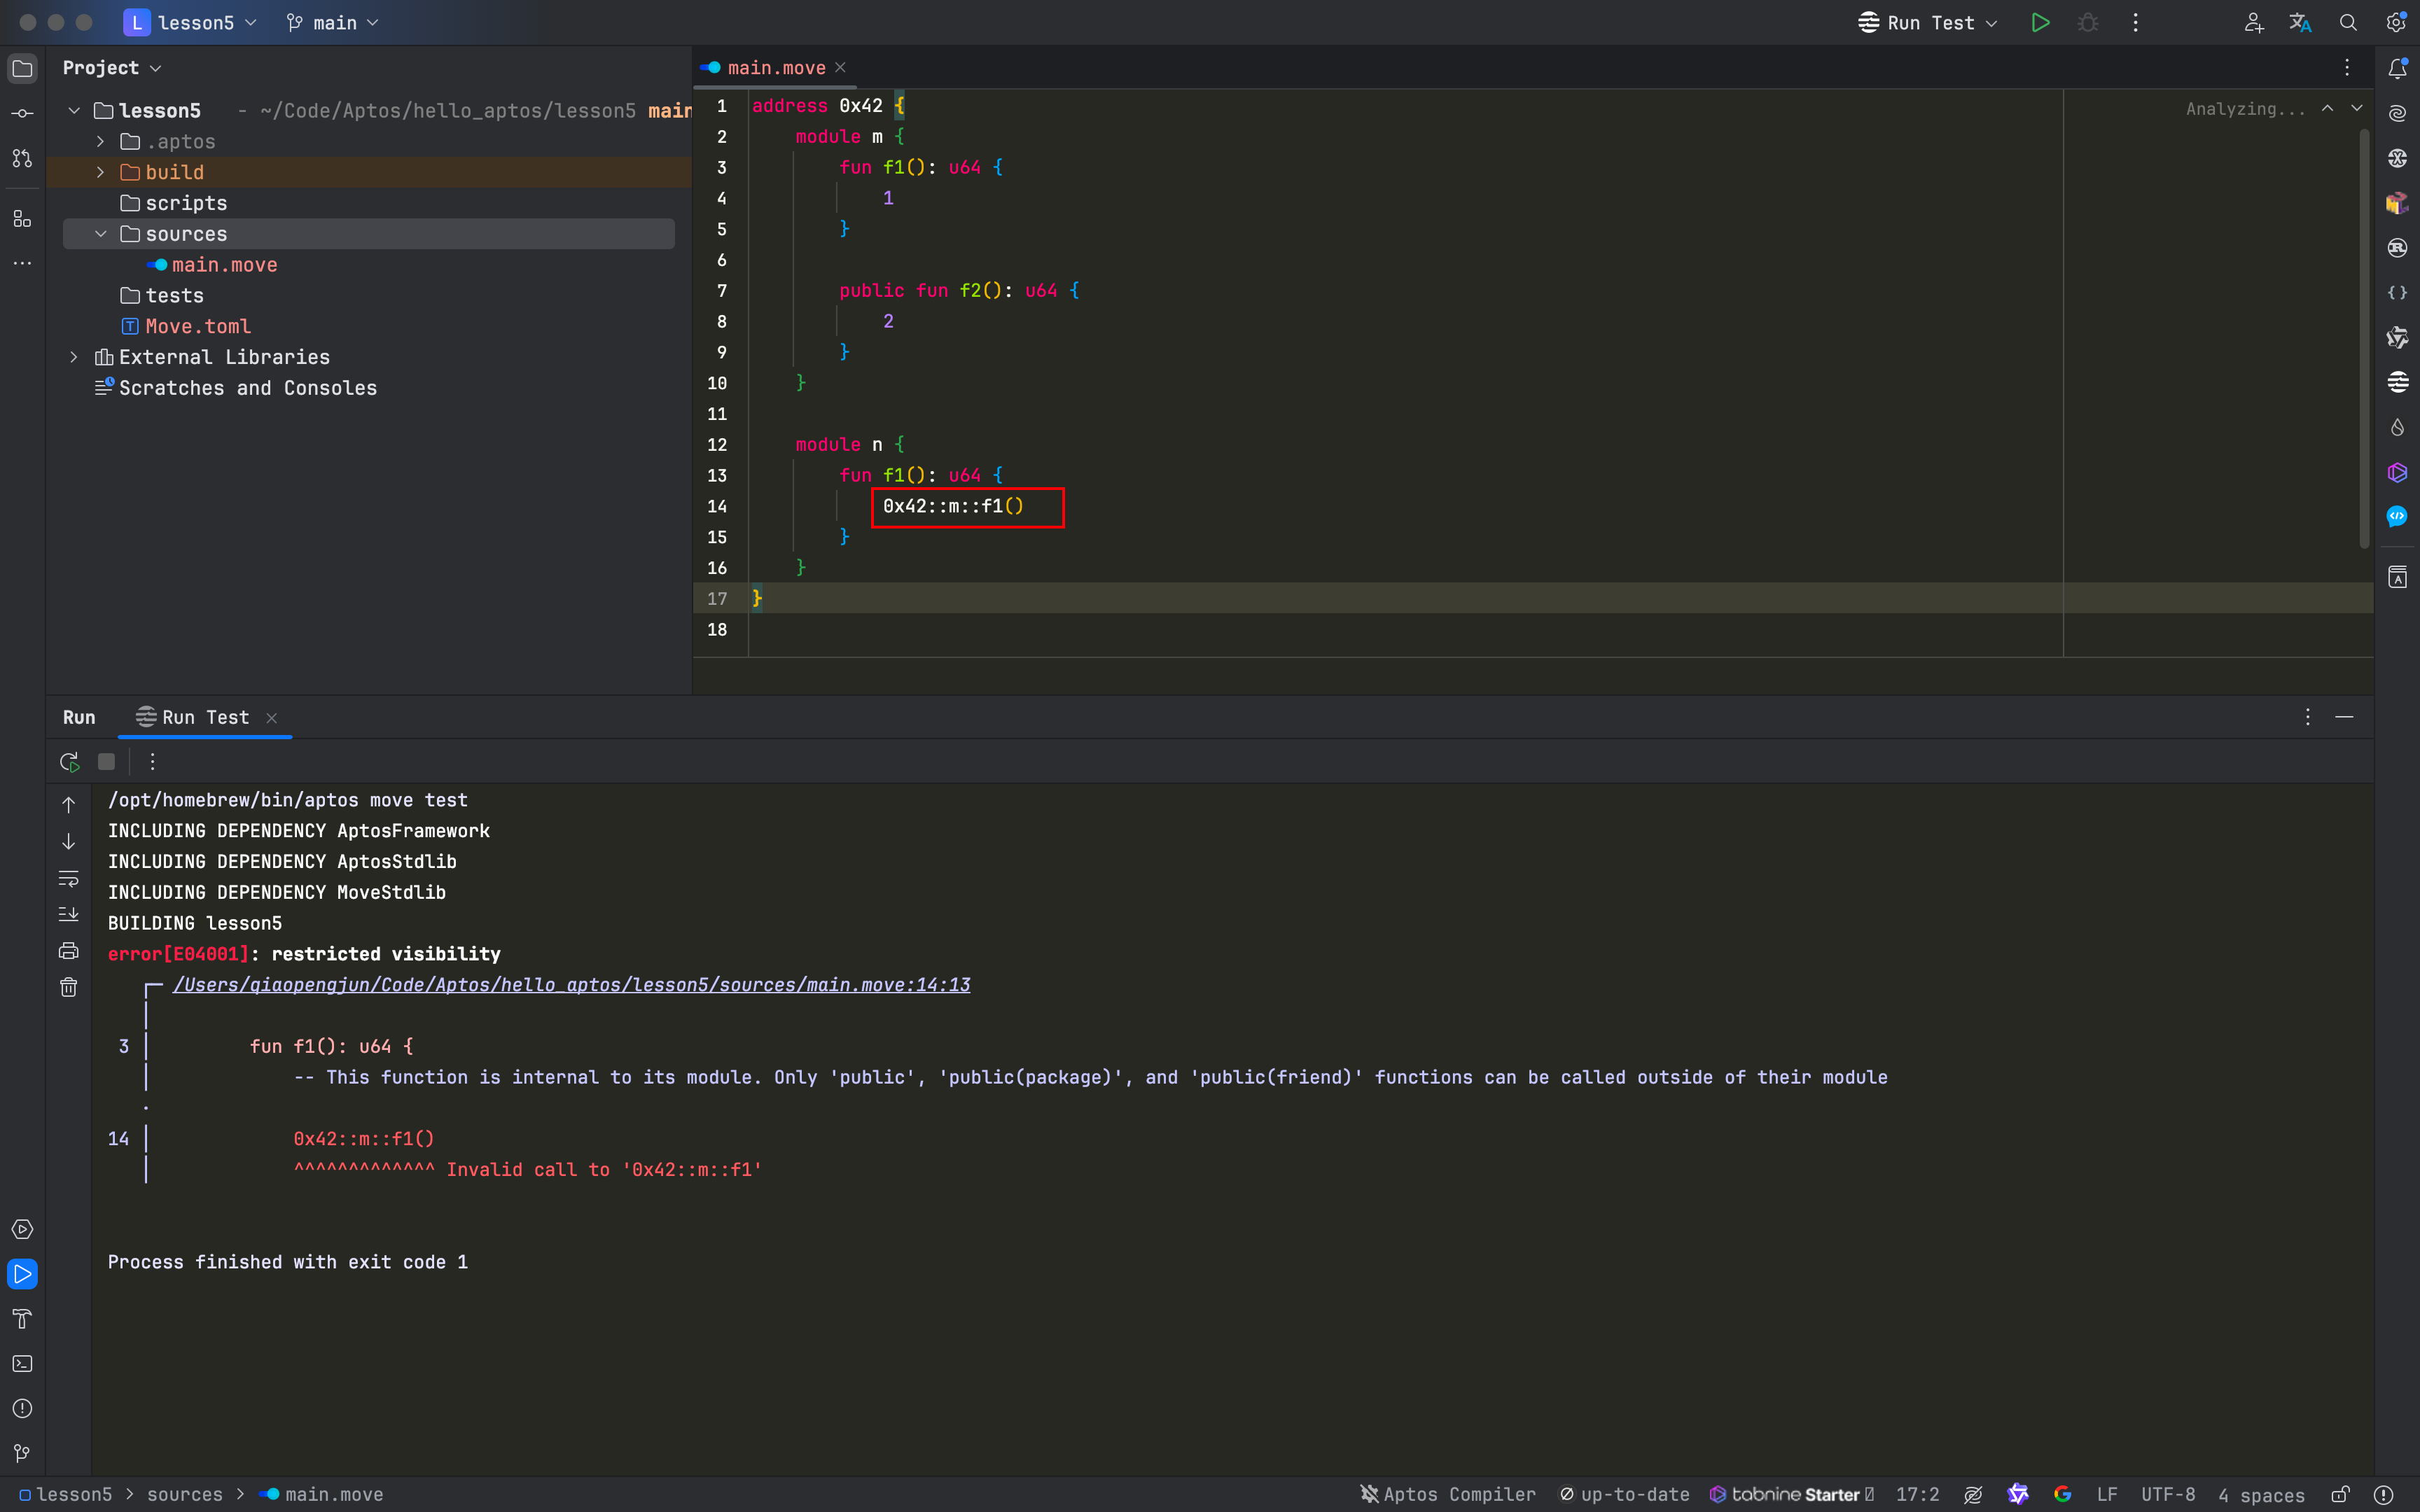Viewport: 2420px width, 1512px height.
Task: Open Tabnine Starter status widget
Action: click(1791, 1494)
